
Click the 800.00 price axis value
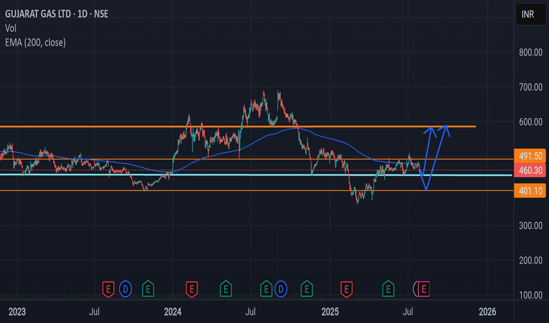click(x=530, y=52)
